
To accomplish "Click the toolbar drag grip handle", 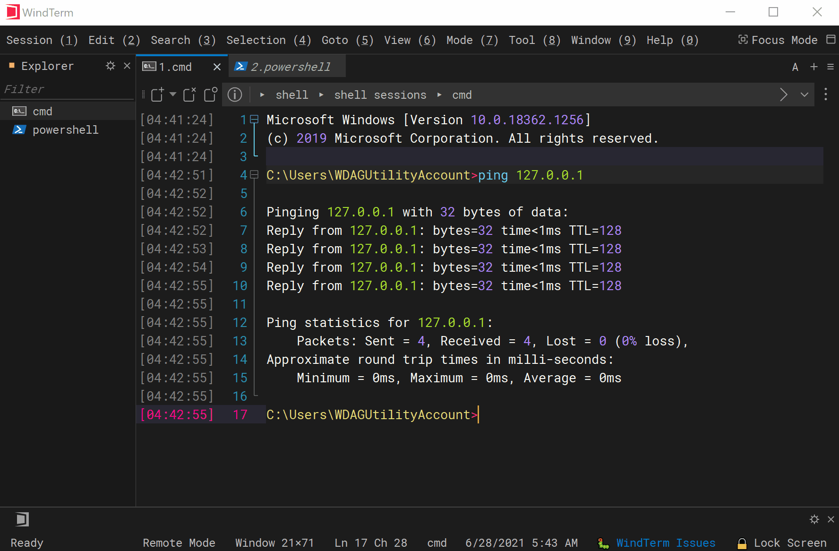I will pos(143,95).
